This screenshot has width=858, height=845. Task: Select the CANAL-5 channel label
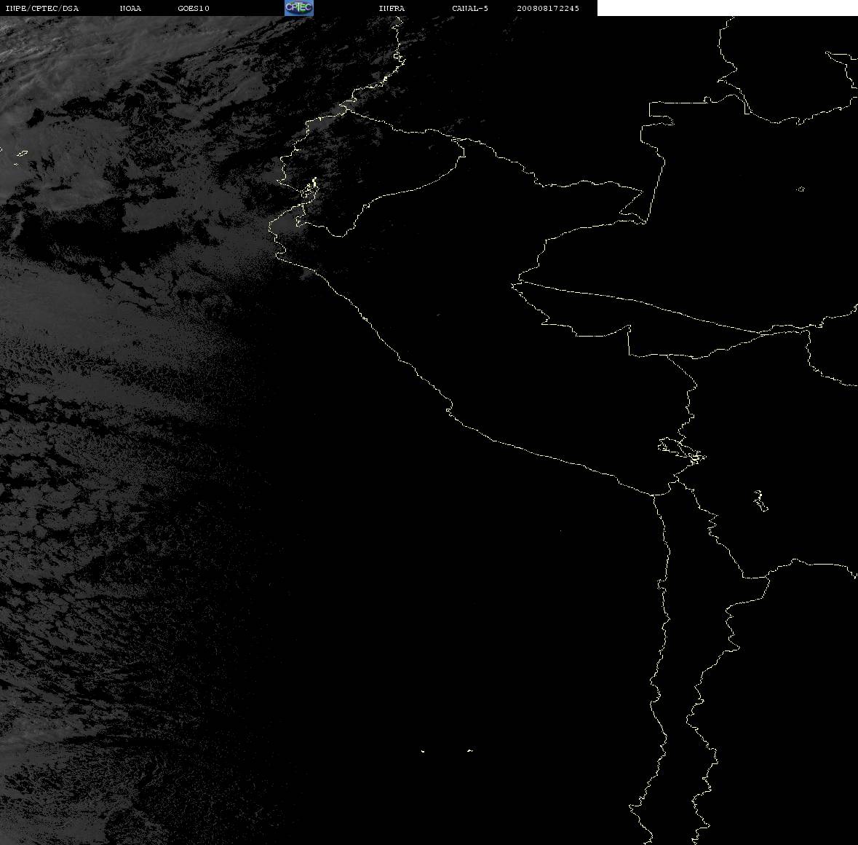point(470,8)
